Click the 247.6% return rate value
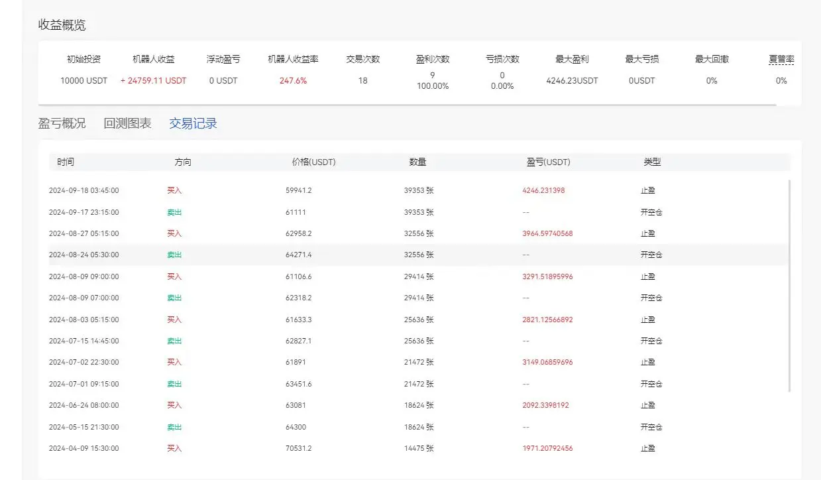Viewport: 821px width, 480px height. click(x=293, y=81)
